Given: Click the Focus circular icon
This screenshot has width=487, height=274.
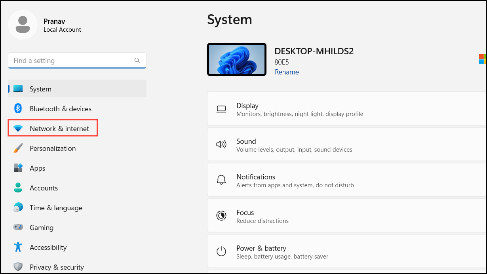Looking at the screenshot, I should point(221,216).
